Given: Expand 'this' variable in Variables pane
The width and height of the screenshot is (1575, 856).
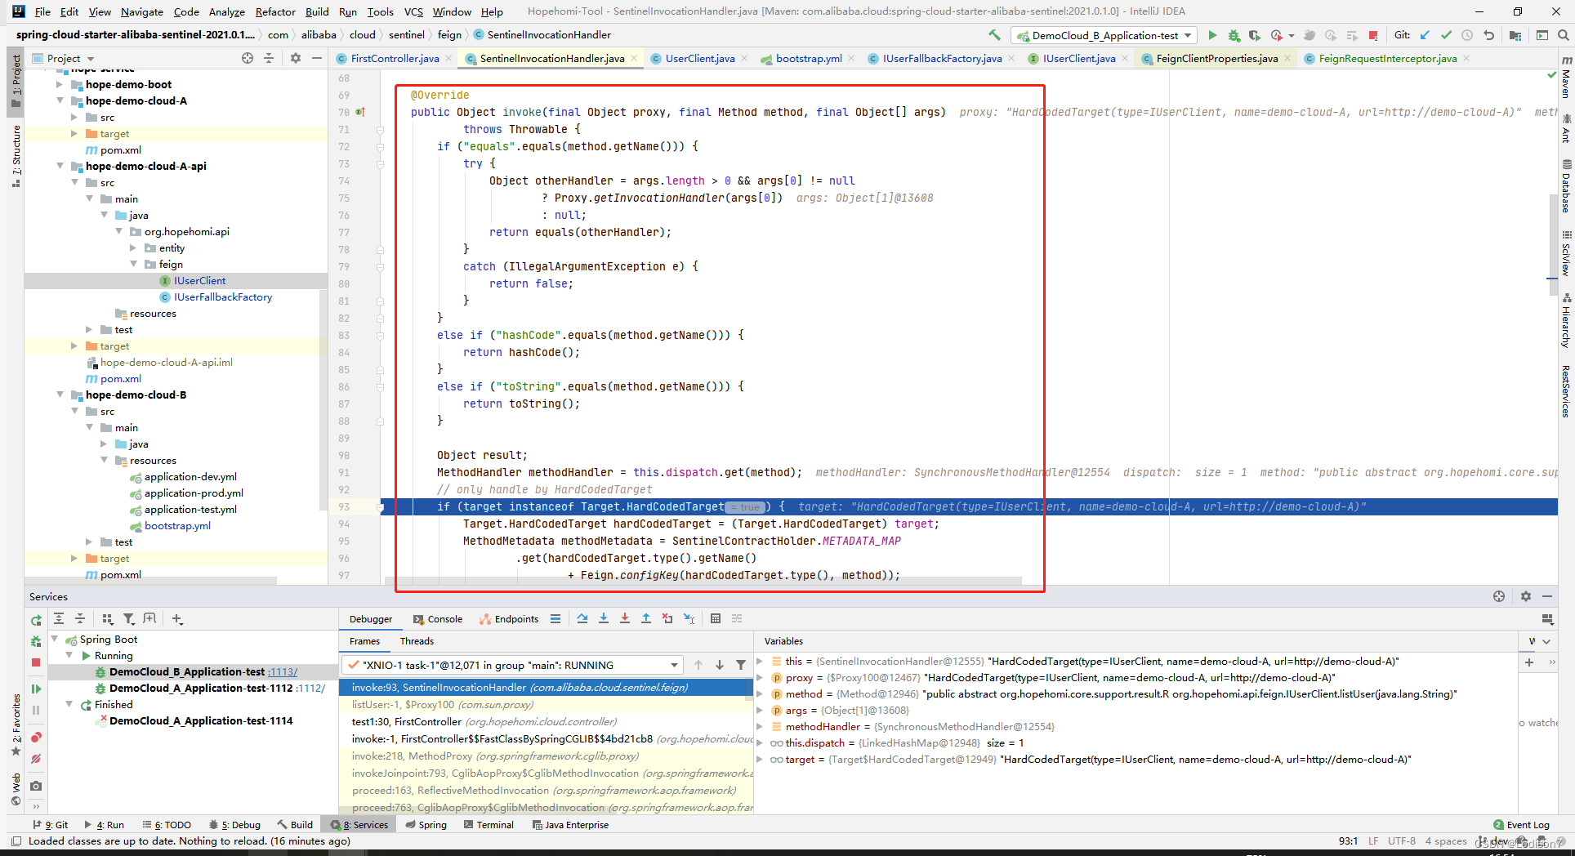Looking at the screenshot, I should click(x=760, y=661).
